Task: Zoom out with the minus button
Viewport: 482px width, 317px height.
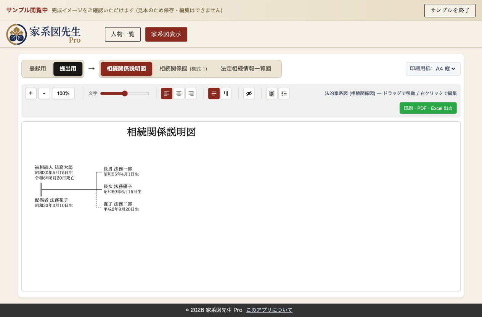Action: [44, 93]
